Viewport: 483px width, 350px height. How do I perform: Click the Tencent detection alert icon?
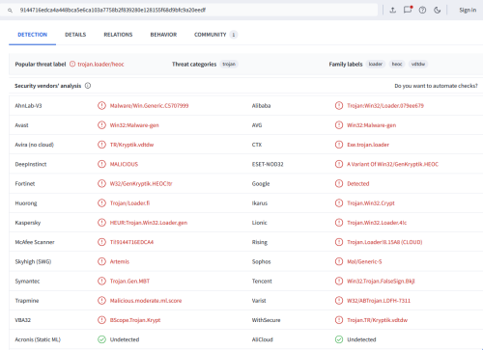tap(339, 282)
